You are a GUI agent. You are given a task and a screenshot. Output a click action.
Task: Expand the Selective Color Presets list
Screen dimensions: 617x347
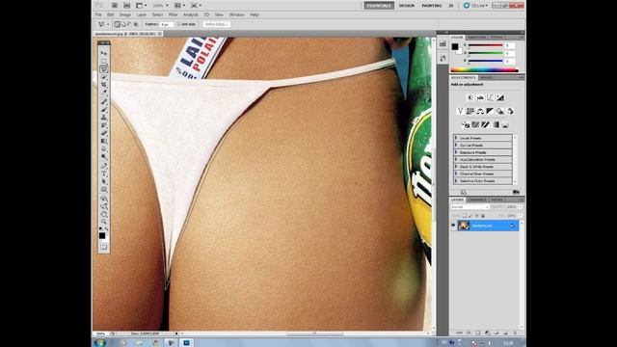click(456, 181)
